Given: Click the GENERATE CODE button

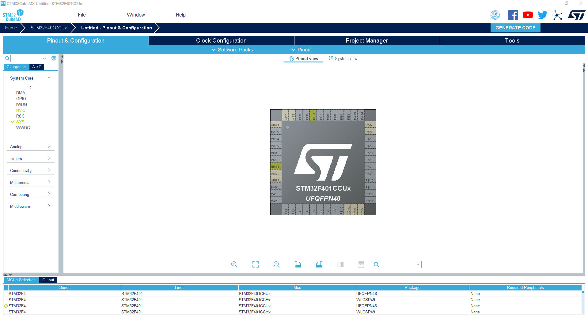Looking at the screenshot, I should coord(515,28).
